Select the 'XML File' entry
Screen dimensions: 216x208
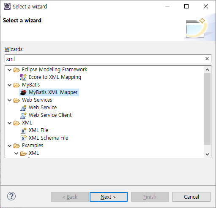click(x=38, y=130)
